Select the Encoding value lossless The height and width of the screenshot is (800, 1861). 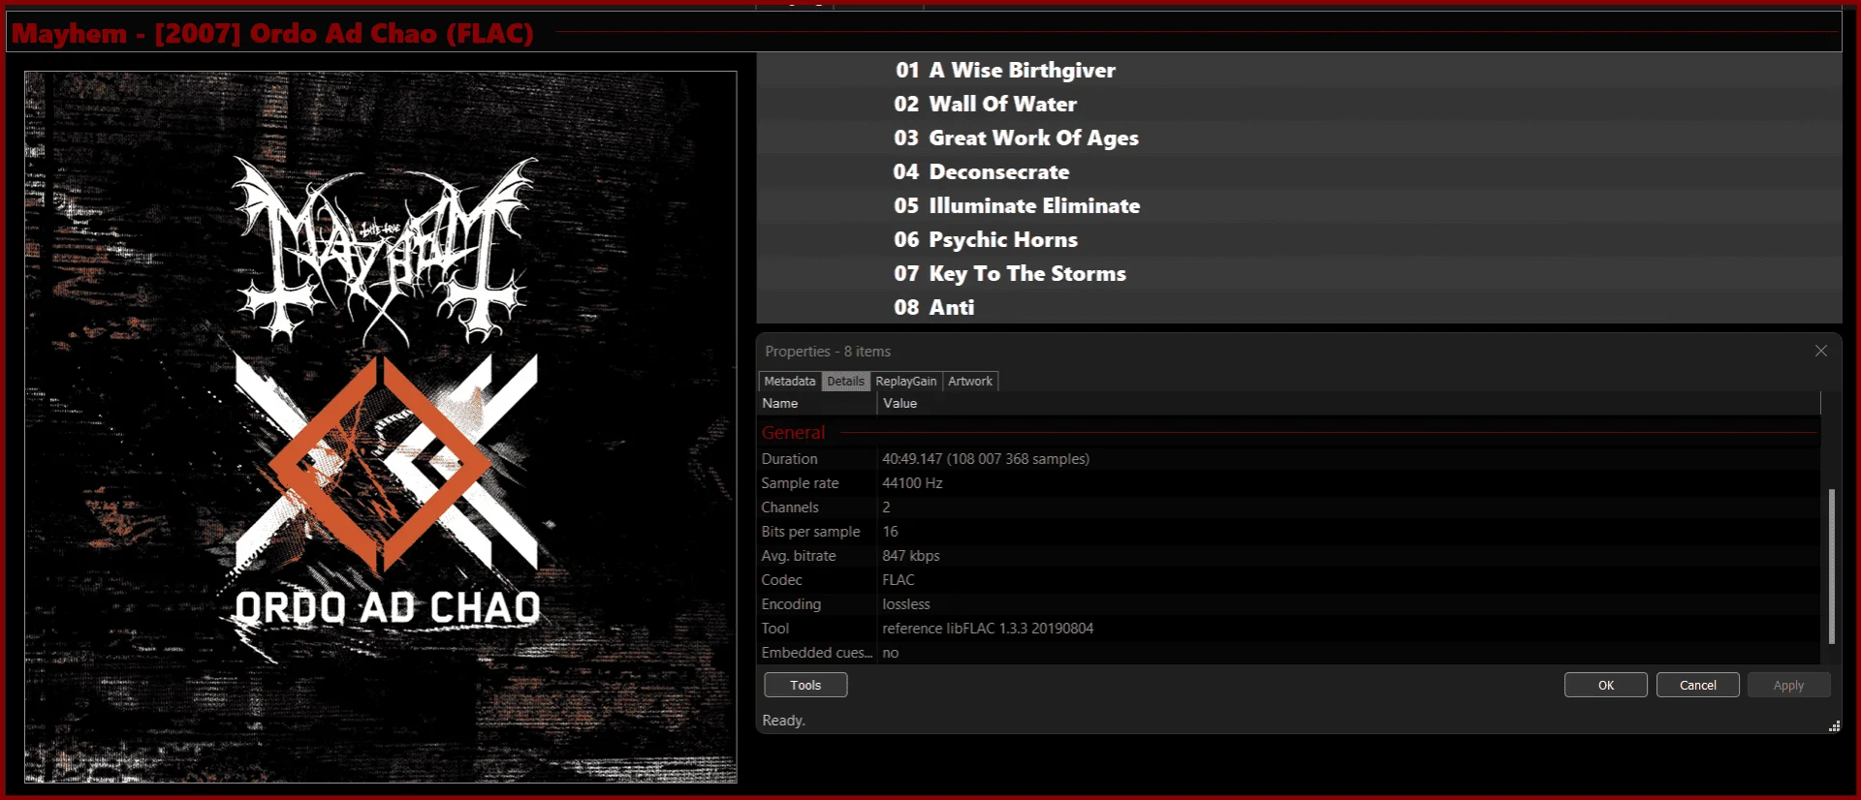tap(906, 604)
